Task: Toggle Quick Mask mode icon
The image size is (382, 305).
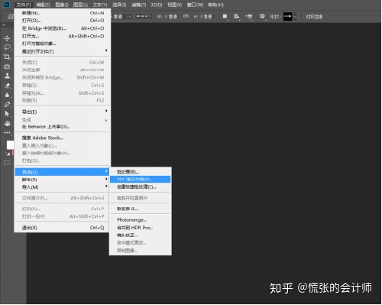Action: click(x=7, y=163)
